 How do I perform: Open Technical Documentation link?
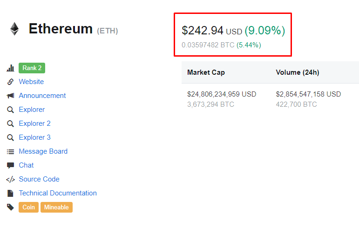tap(58, 193)
